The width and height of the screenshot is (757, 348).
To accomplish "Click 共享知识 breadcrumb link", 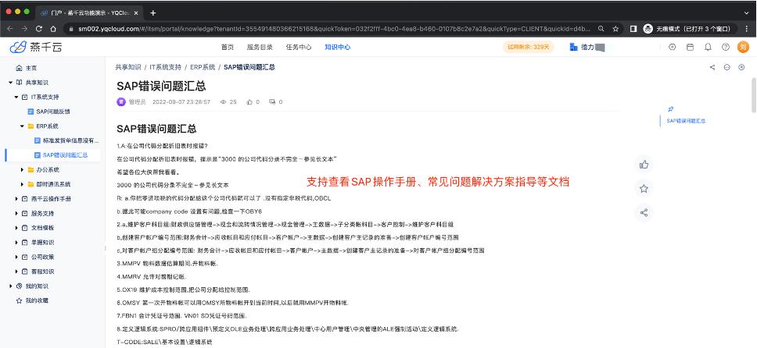I will pos(128,67).
